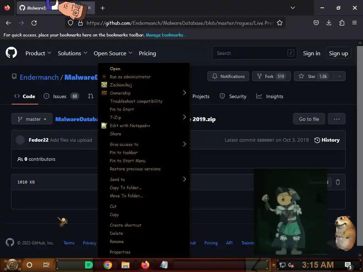Screen dimensions: 363x272
Task: Bookmark this page with star icon
Action: point(280,23)
